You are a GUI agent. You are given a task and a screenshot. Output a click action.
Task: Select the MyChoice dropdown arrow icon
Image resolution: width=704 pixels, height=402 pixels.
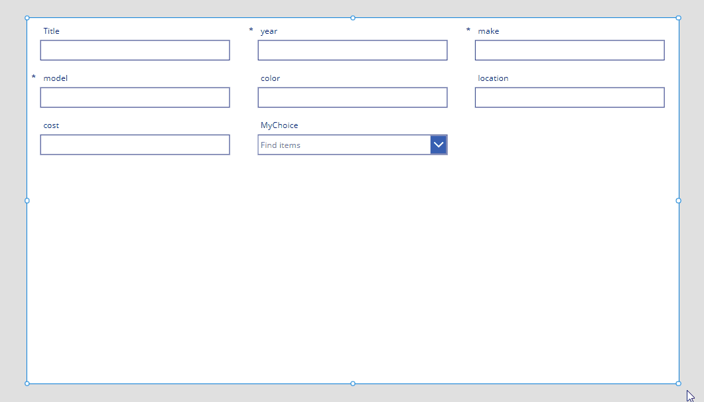pyautogui.click(x=438, y=144)
